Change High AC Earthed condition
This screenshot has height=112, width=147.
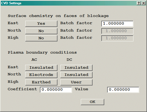41,82
